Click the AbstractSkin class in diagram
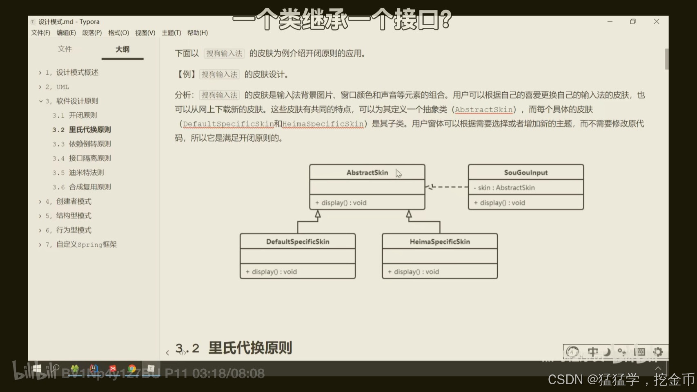This screenshot has height=392, width=697. click(367, 187)
